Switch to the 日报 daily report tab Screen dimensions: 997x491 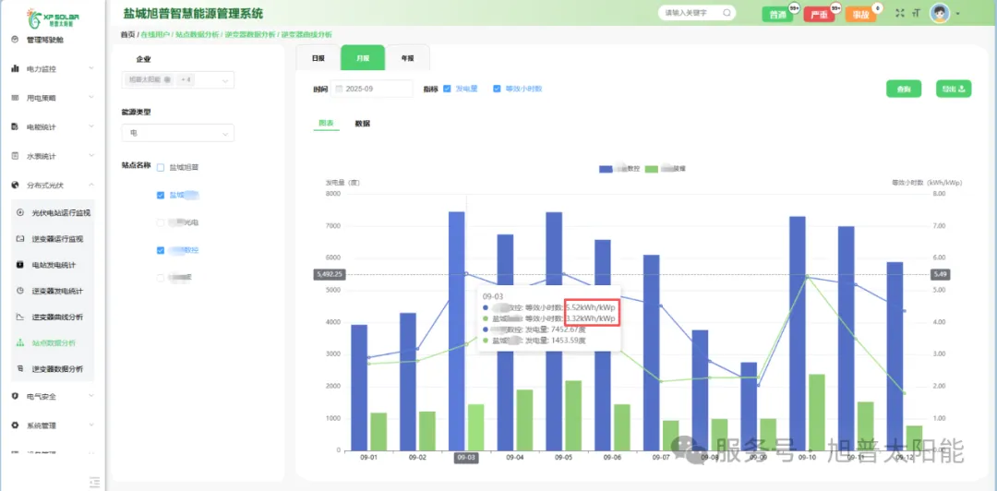318,58
